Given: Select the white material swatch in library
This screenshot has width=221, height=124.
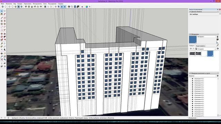Looking at the screenshot, I should pos(204,54).
